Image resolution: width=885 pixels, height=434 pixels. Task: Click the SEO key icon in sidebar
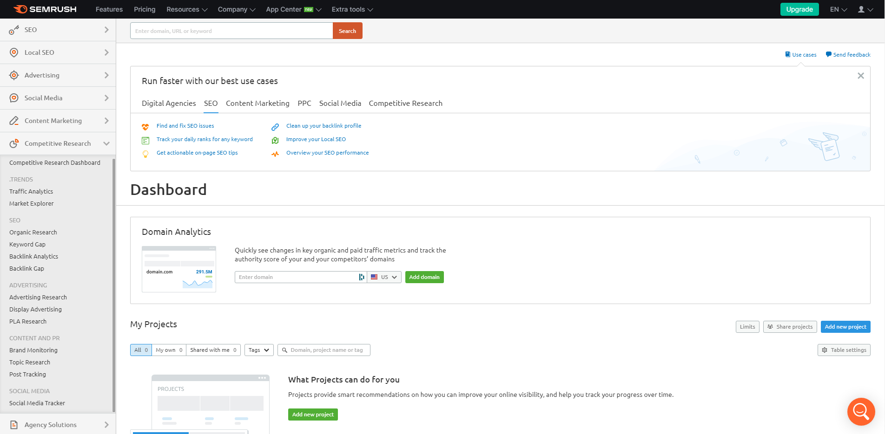[14, 30]
